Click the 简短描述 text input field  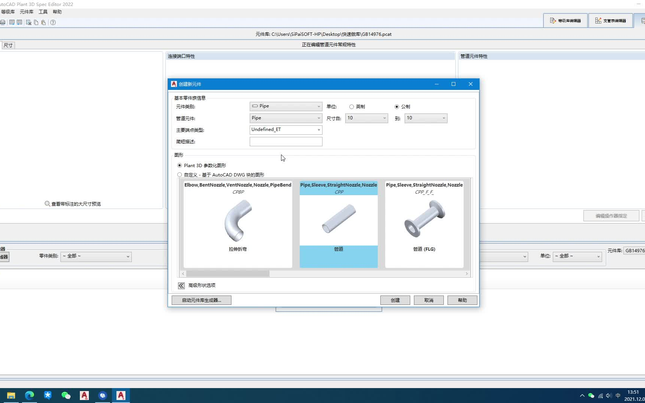[x=286, y=141]
